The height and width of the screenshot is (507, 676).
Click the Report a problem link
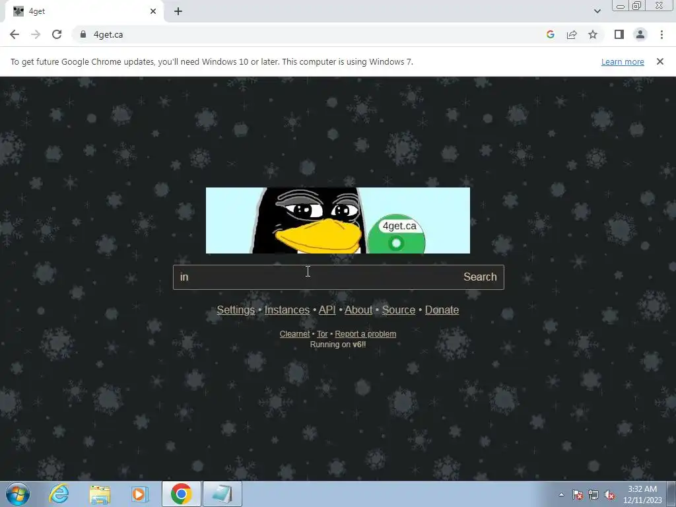coord(365,333)
